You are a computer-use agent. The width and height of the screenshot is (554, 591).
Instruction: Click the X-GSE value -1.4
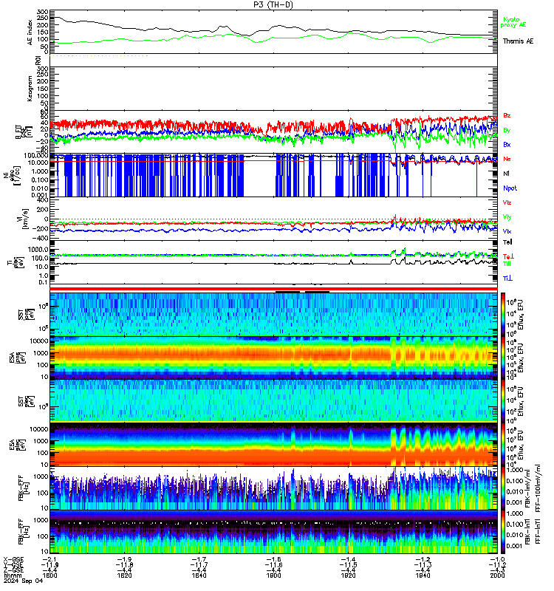tap(348, 559)
